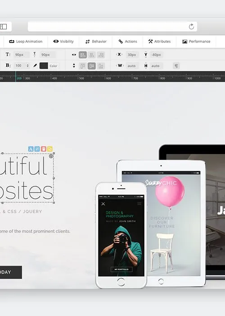Click the rotate handle on selected text
Image resolution: width=225 pixels, height=316 pixels.
(51, 156)
